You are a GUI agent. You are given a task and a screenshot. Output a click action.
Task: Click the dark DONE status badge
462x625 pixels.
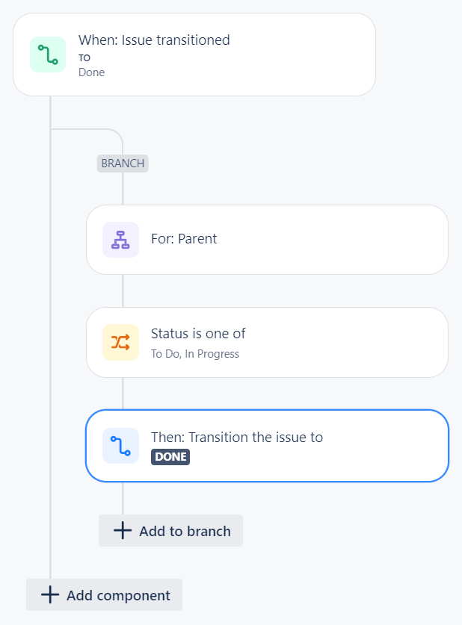pos(170,456)
